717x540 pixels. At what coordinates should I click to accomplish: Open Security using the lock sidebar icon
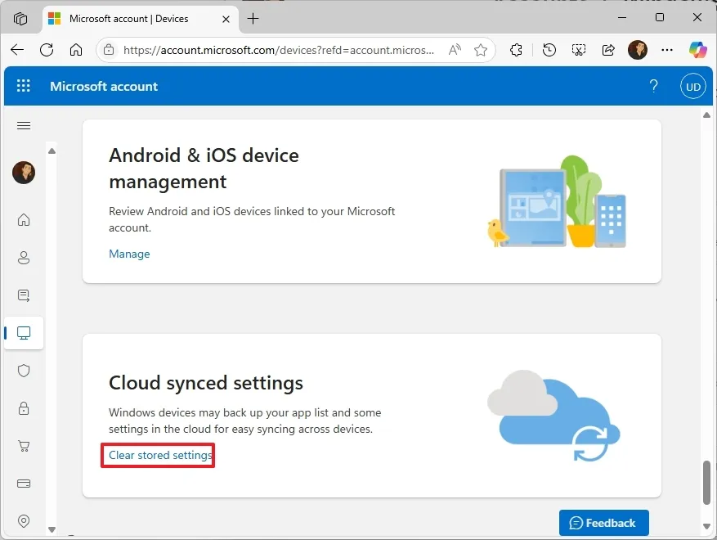pos(24,408)
